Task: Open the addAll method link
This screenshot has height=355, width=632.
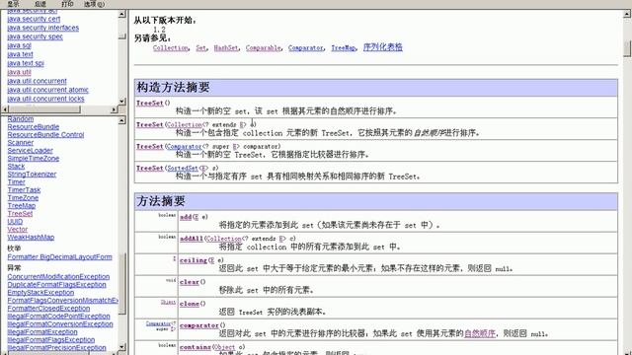Action: tap(192, 239)
